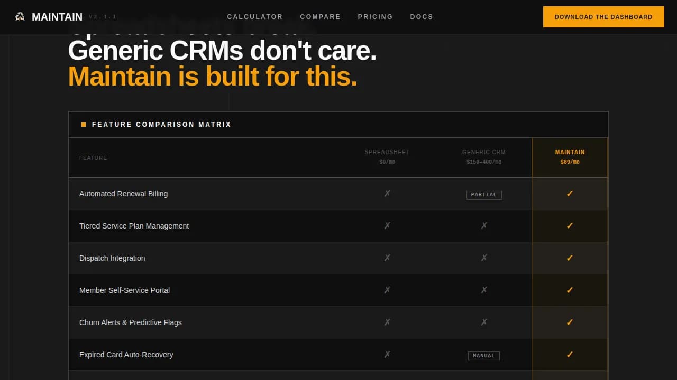
Task: Click the Feature Comparison Matrix heading
Action: (x=162, y=125)
